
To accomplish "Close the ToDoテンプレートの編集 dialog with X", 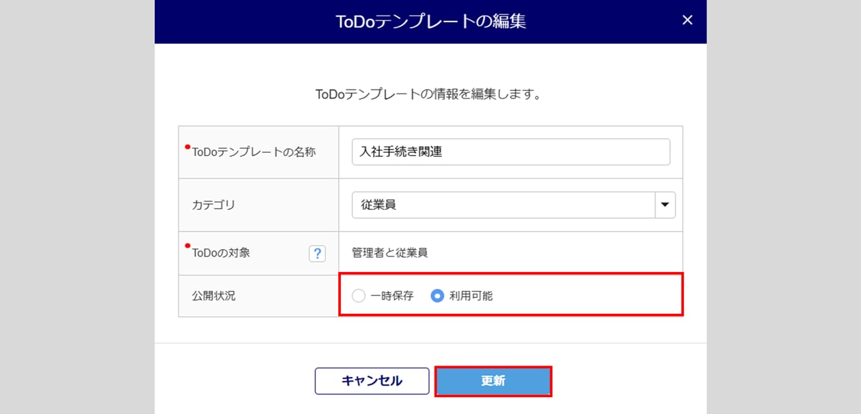I will 687,20.
